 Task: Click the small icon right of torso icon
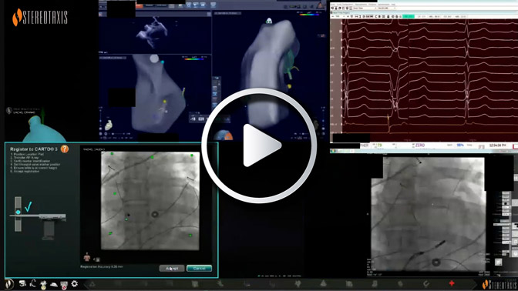[97, 259]
